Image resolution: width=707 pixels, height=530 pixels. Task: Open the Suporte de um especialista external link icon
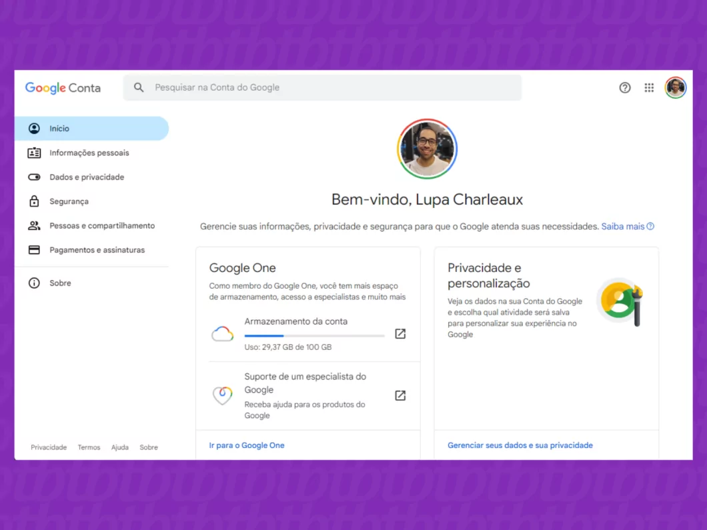tap(400, 395)
